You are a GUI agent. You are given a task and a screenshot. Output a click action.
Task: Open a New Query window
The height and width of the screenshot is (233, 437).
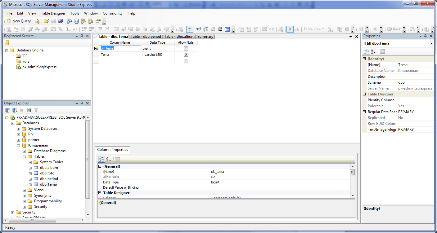click(19, 21)
